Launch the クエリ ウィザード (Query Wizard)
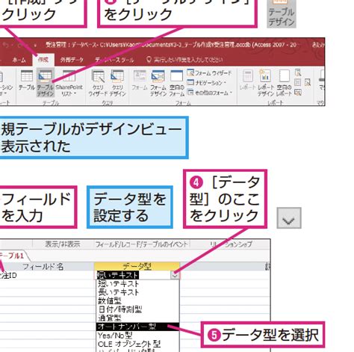354x352 pixels. click(x=98, y=83)
